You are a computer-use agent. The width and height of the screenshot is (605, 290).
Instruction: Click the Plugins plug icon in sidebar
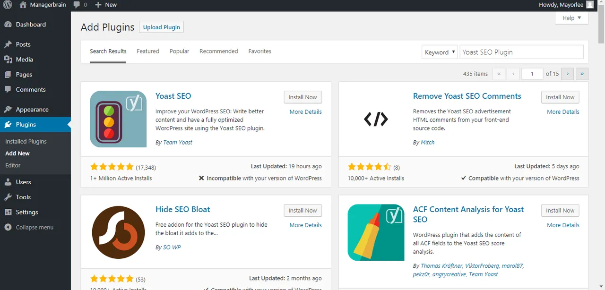[8, 125]
